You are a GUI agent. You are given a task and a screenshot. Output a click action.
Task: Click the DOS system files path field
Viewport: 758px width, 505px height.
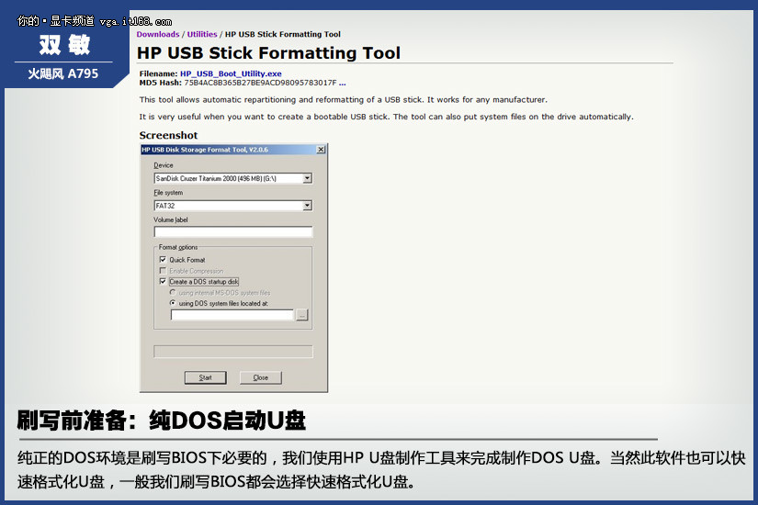[232, 315]
